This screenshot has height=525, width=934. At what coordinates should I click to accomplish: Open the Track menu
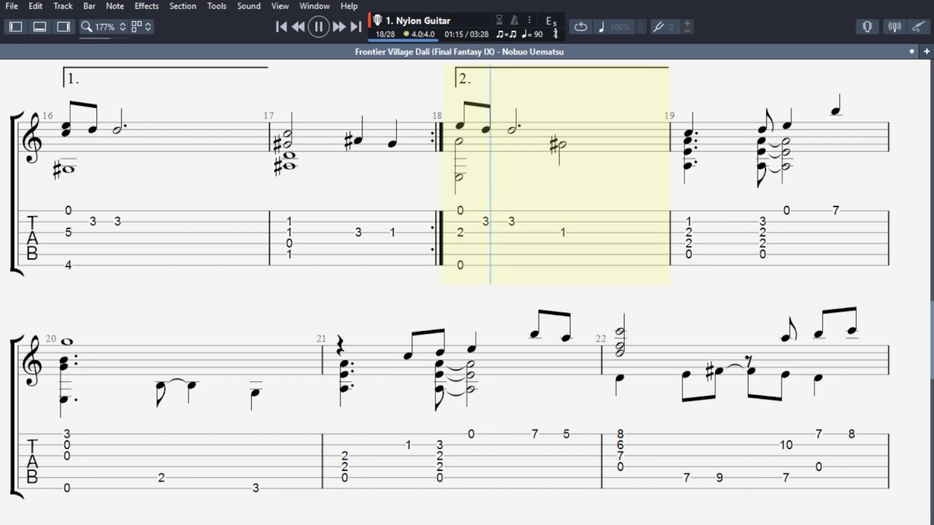63,6
